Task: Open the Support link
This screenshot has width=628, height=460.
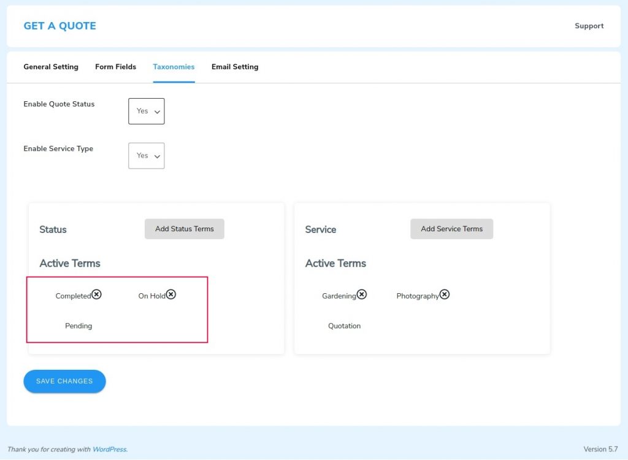Action: pos(589,26)
